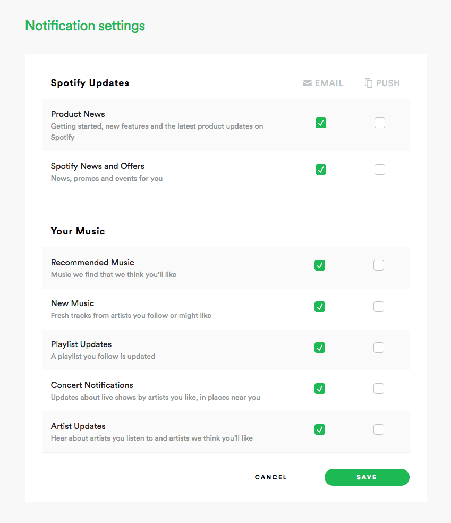Uncheck Artist Updates email checkbox
The width and height of the screenshot is (451, 523).
(x=320, y=429)
